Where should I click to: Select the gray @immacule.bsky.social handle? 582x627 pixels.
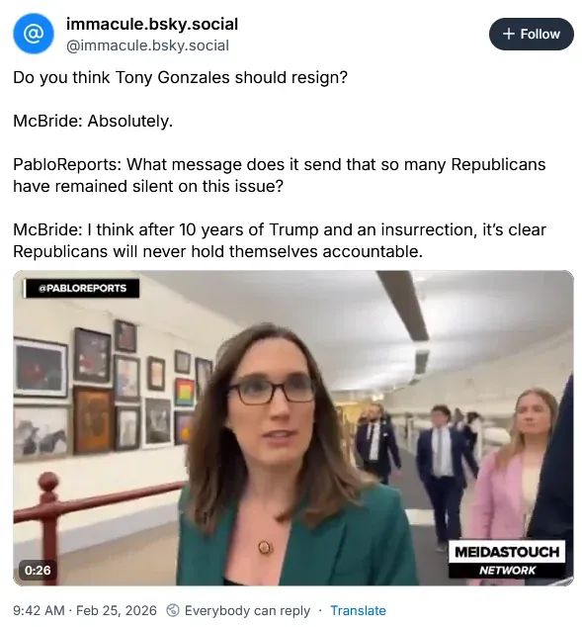coord(147,45)
